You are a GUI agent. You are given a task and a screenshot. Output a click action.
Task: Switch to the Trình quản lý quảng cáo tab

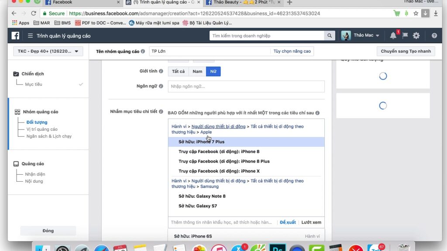pyautogui.click(x=163, y=3)
